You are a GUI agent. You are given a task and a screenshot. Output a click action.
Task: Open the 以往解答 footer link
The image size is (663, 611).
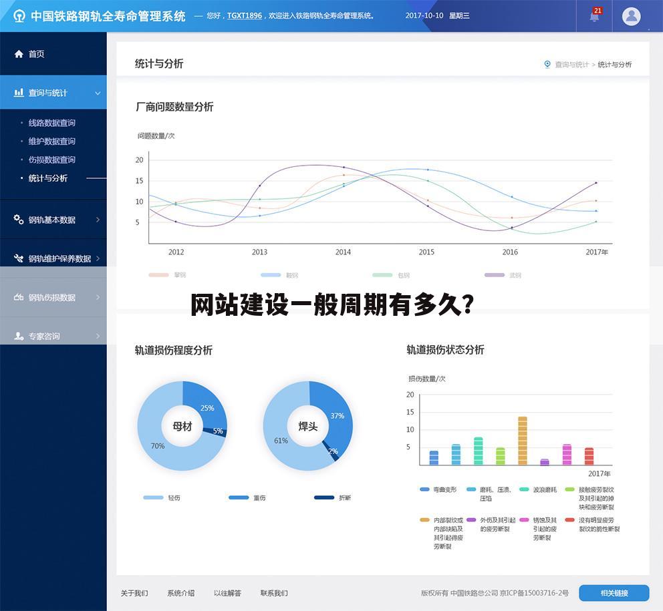pos(227,593)
